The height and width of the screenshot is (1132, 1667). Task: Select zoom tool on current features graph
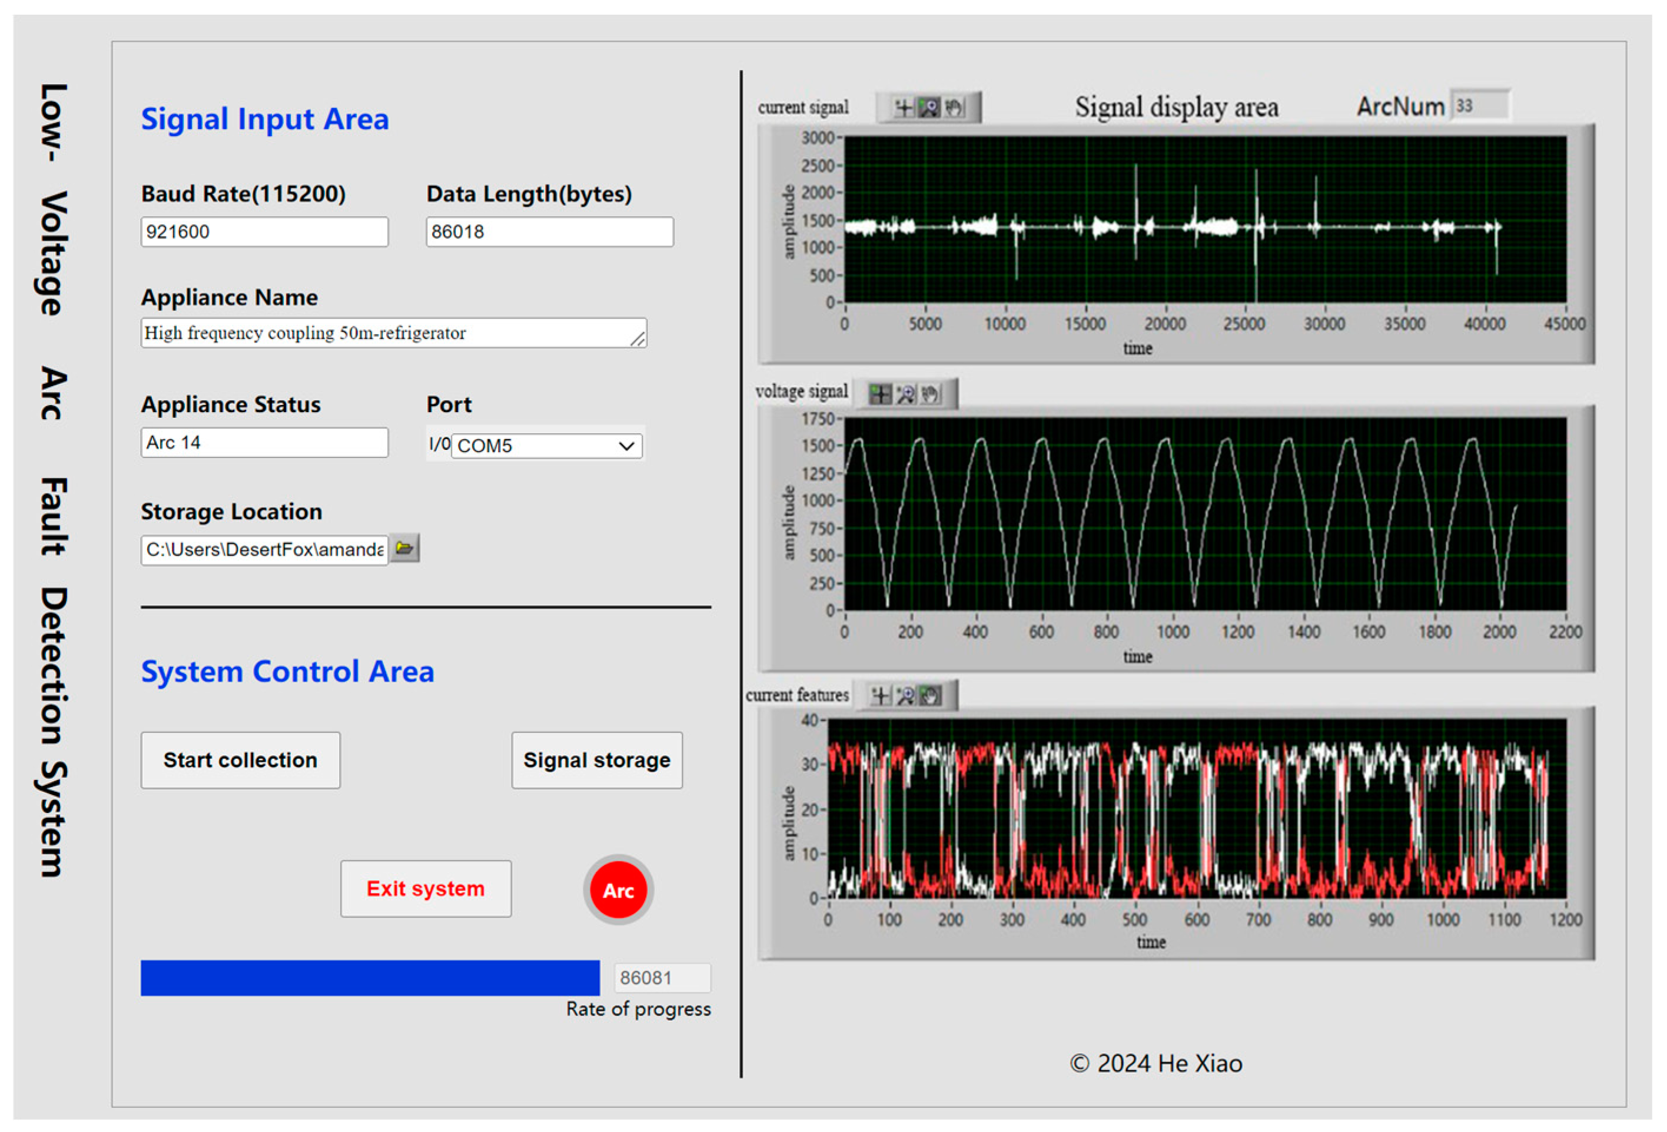pos(906,695)
